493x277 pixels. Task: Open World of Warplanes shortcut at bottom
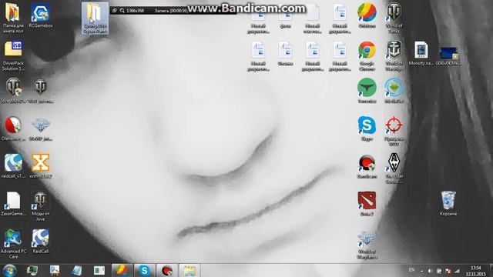pyautogui.click(x=367, y=245)
